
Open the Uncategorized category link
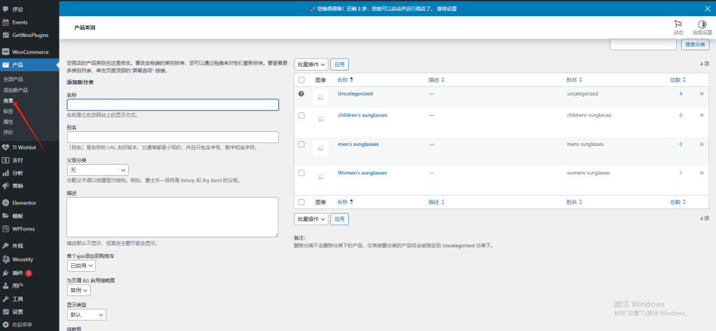[x=355, y=94]
